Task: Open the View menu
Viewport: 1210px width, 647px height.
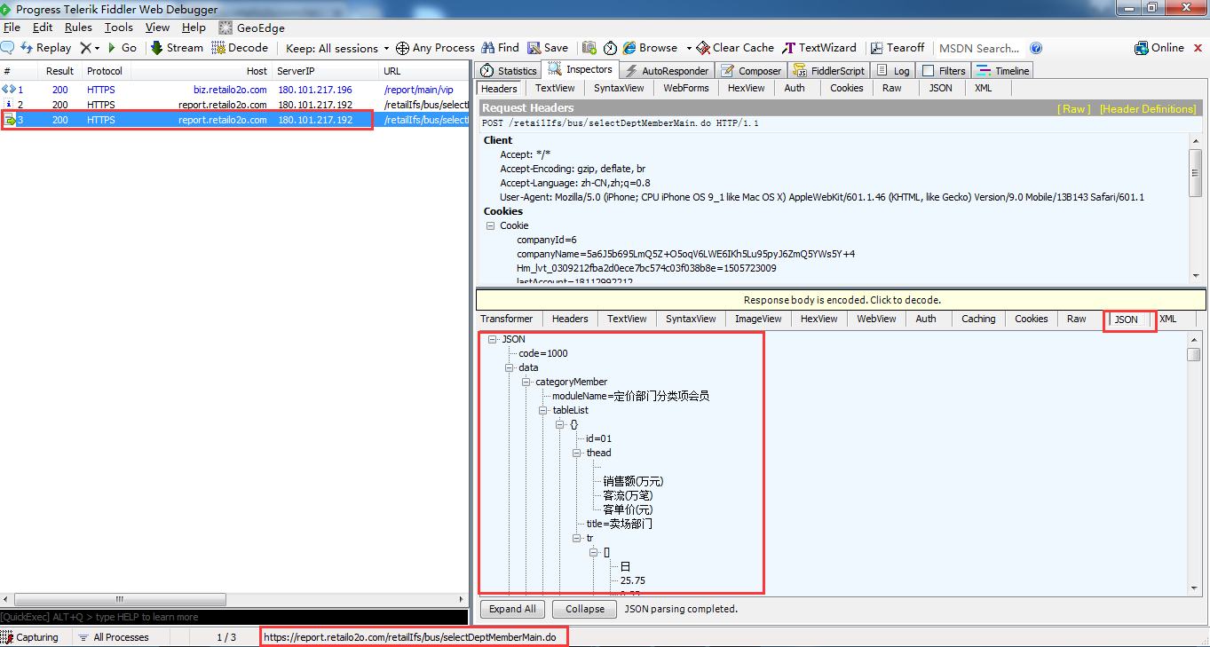Action: (157, 28)
